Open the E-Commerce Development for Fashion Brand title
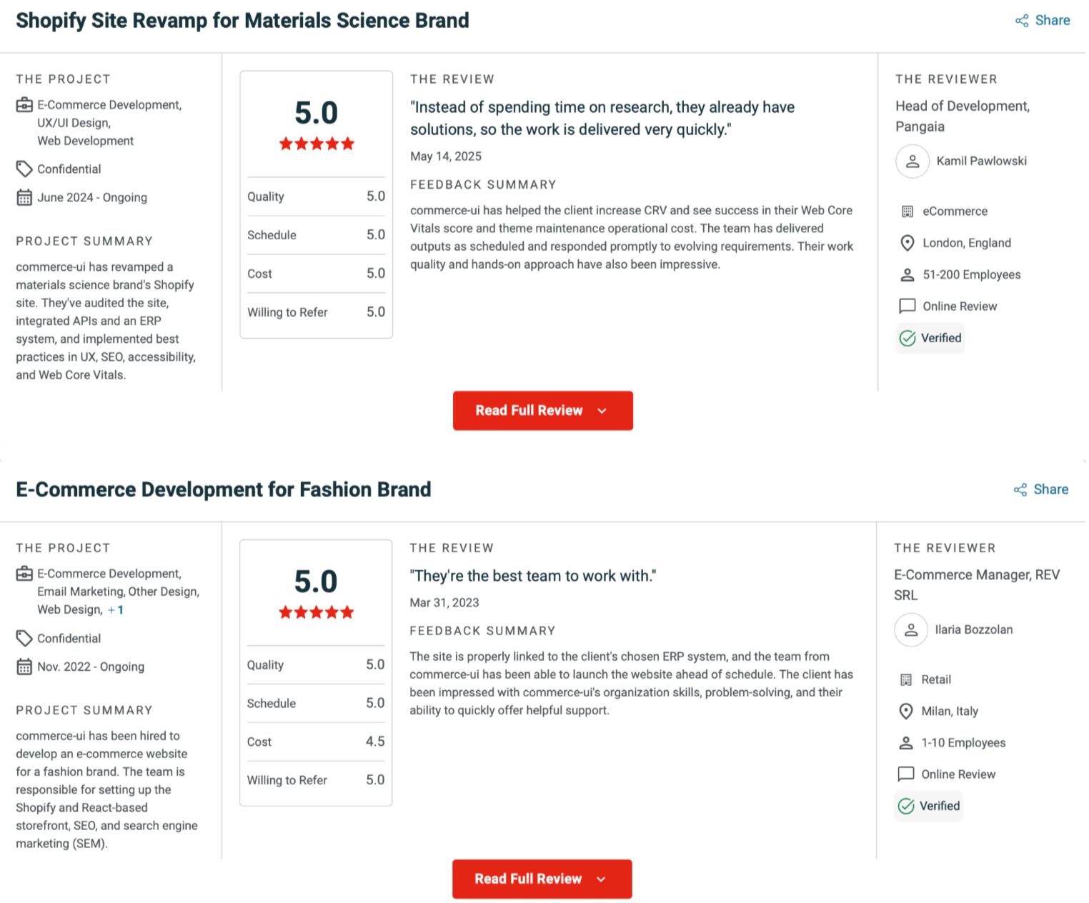Viewport: 1089px width, 903px height. [x=223, y=490]
